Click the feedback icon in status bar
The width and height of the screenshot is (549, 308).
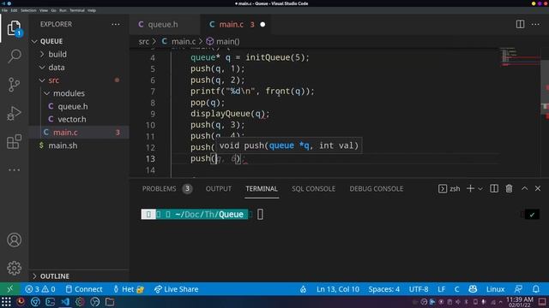click(518, 289)
